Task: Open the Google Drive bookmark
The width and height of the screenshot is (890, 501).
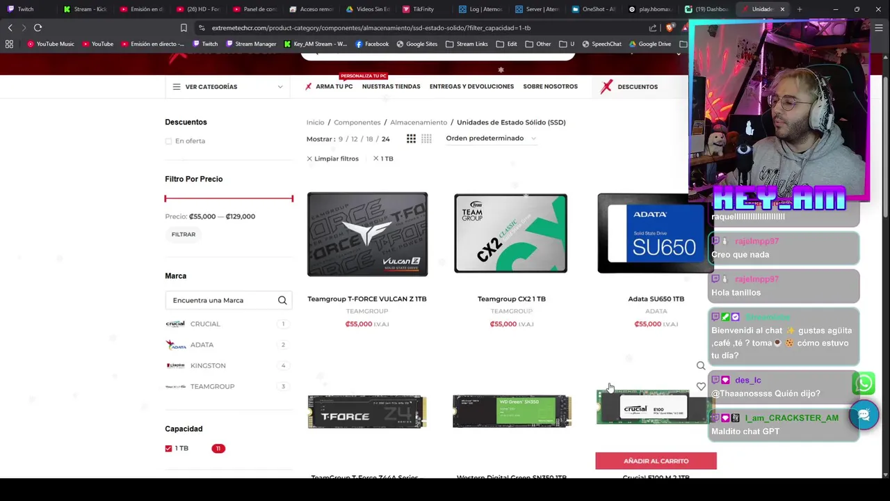Action: click(x=649, y=44)
